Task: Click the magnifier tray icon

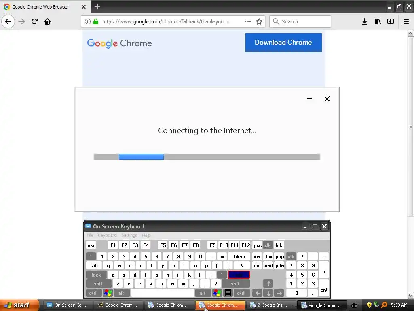Action: point(384,305)
